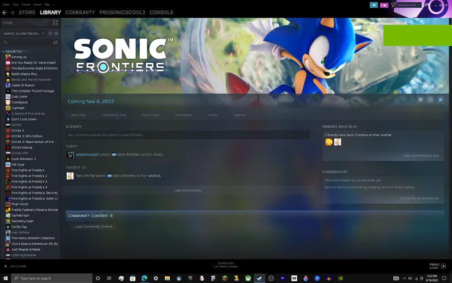Image resolution: width=452 pixels, height=283 pixels.
Task: Toggle show ready-to-play games filter
Action: pyautogui.click(x=56, y=34)
